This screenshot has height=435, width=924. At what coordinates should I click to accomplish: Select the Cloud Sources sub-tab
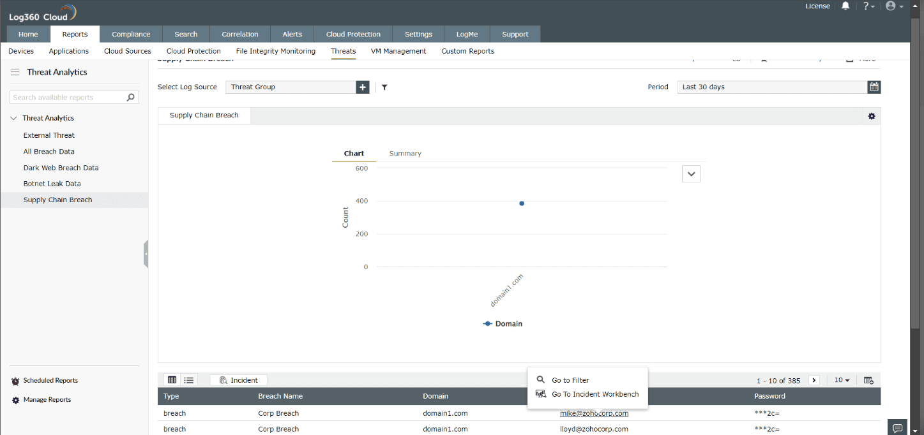point(128,51)
